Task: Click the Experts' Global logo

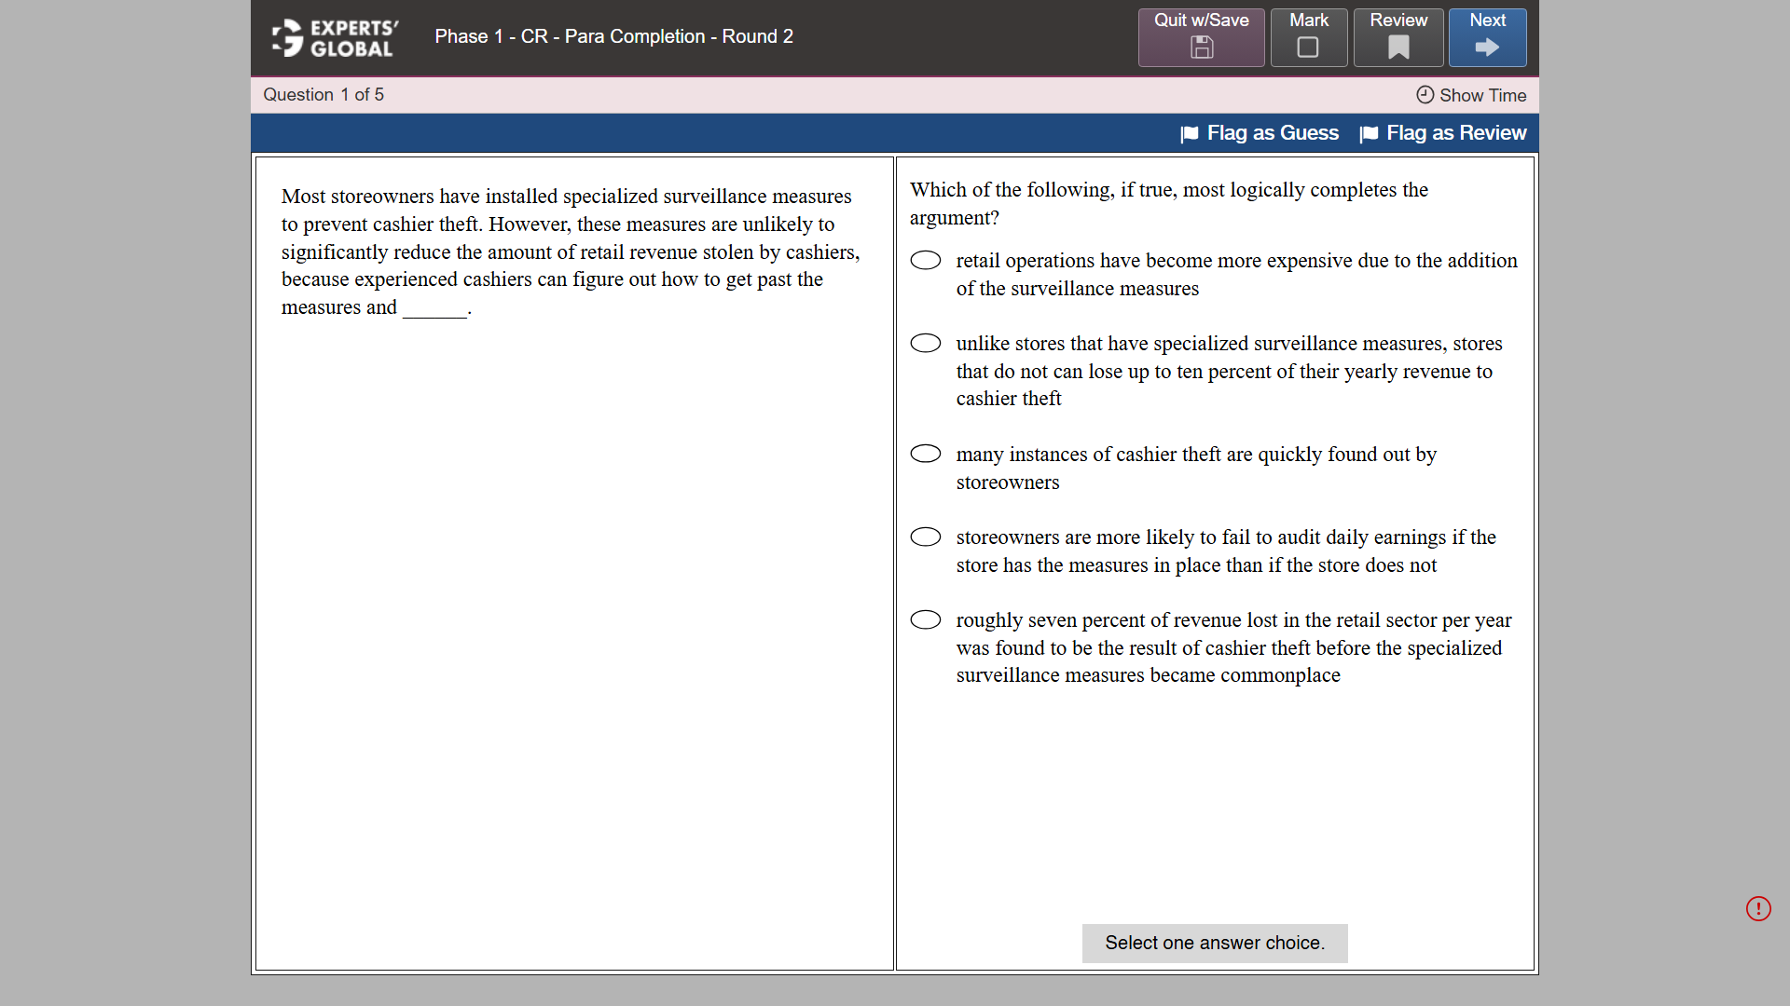Action: [x=333, y=37]
